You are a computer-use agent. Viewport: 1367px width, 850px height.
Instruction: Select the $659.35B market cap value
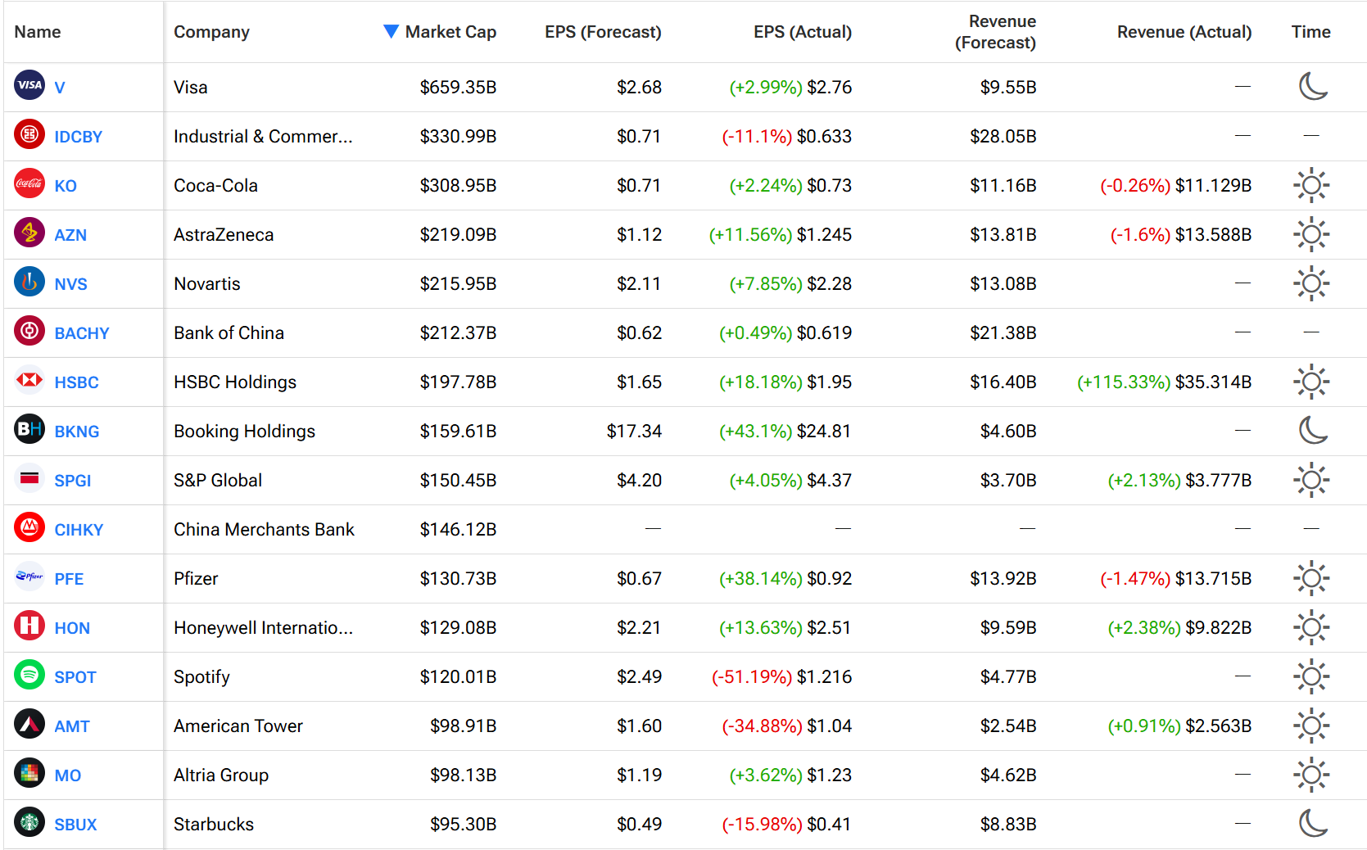tap(458, 87)
